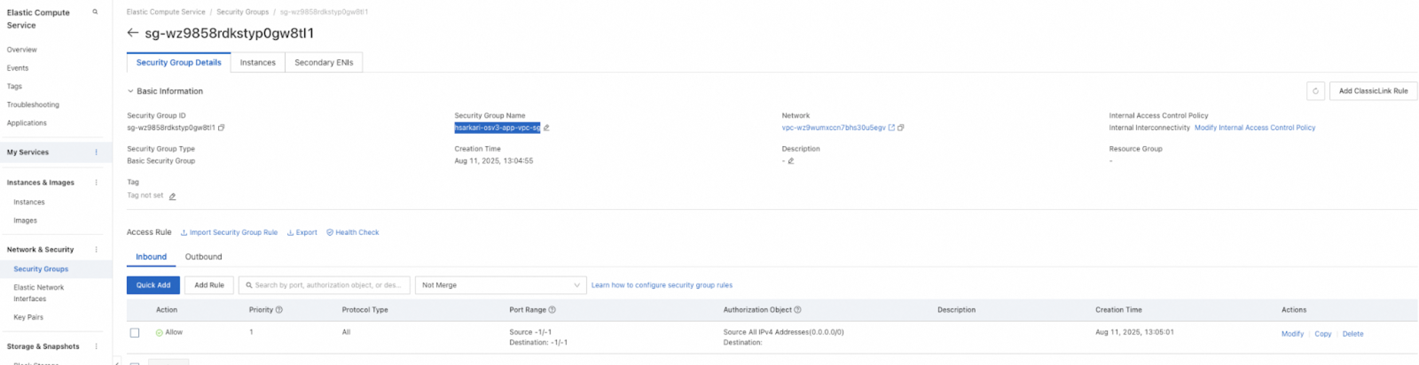
Task: Click Modify Internal Access Control Policy link
Action: (1254, 128)
